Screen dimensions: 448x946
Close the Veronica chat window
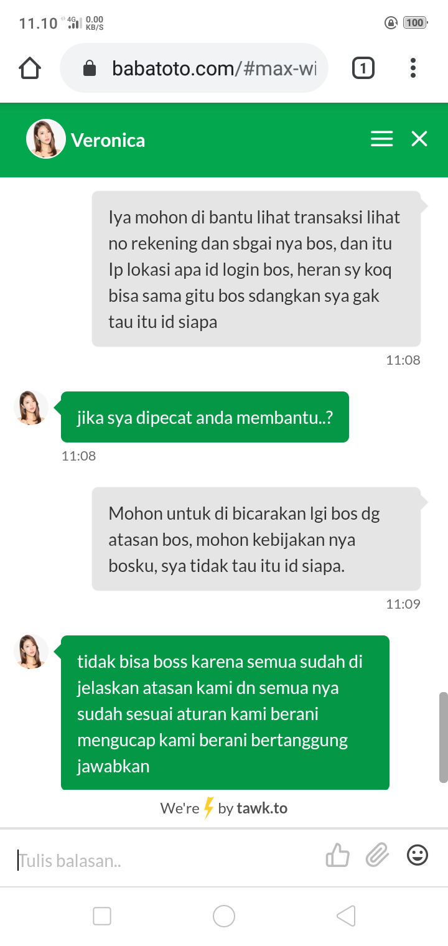(419, 139)
